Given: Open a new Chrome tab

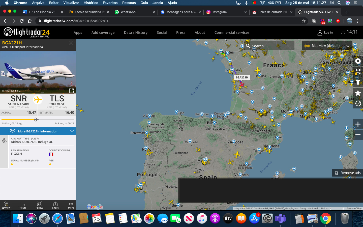Looking at the screenshot, I should [x=347, y=12].
